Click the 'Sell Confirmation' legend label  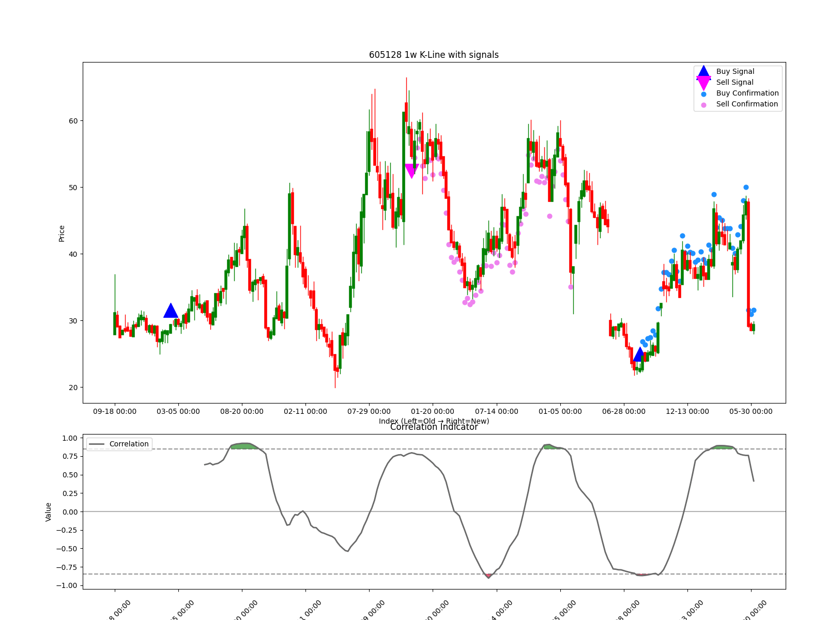[747, 104]
